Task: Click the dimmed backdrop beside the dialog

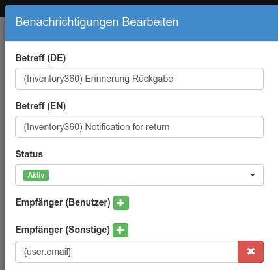Action: [3, 143]
